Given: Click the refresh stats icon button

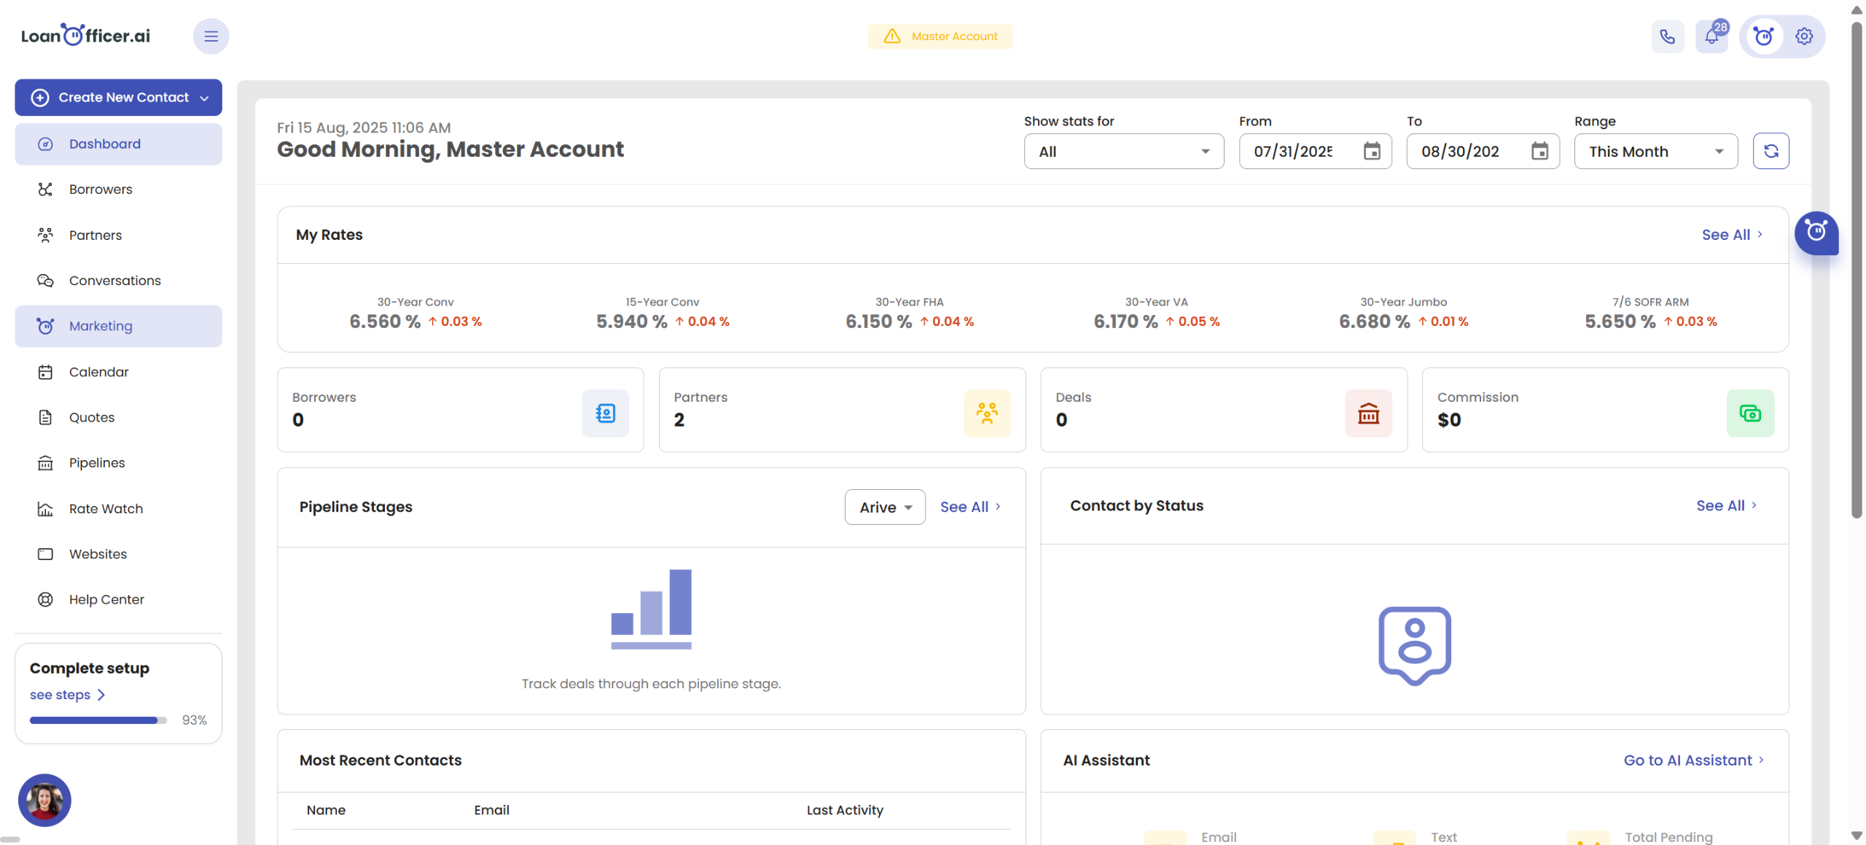Looking at the screenshot, I should [1771, 151].
